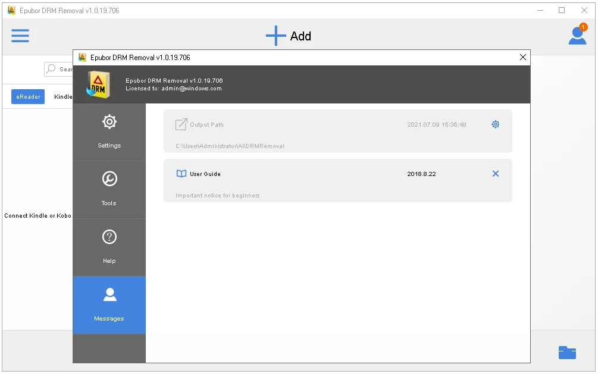Minimize the main Epubor window
Image resolution: width=598 pixels, height=374 pixels.
click(540, 10)
